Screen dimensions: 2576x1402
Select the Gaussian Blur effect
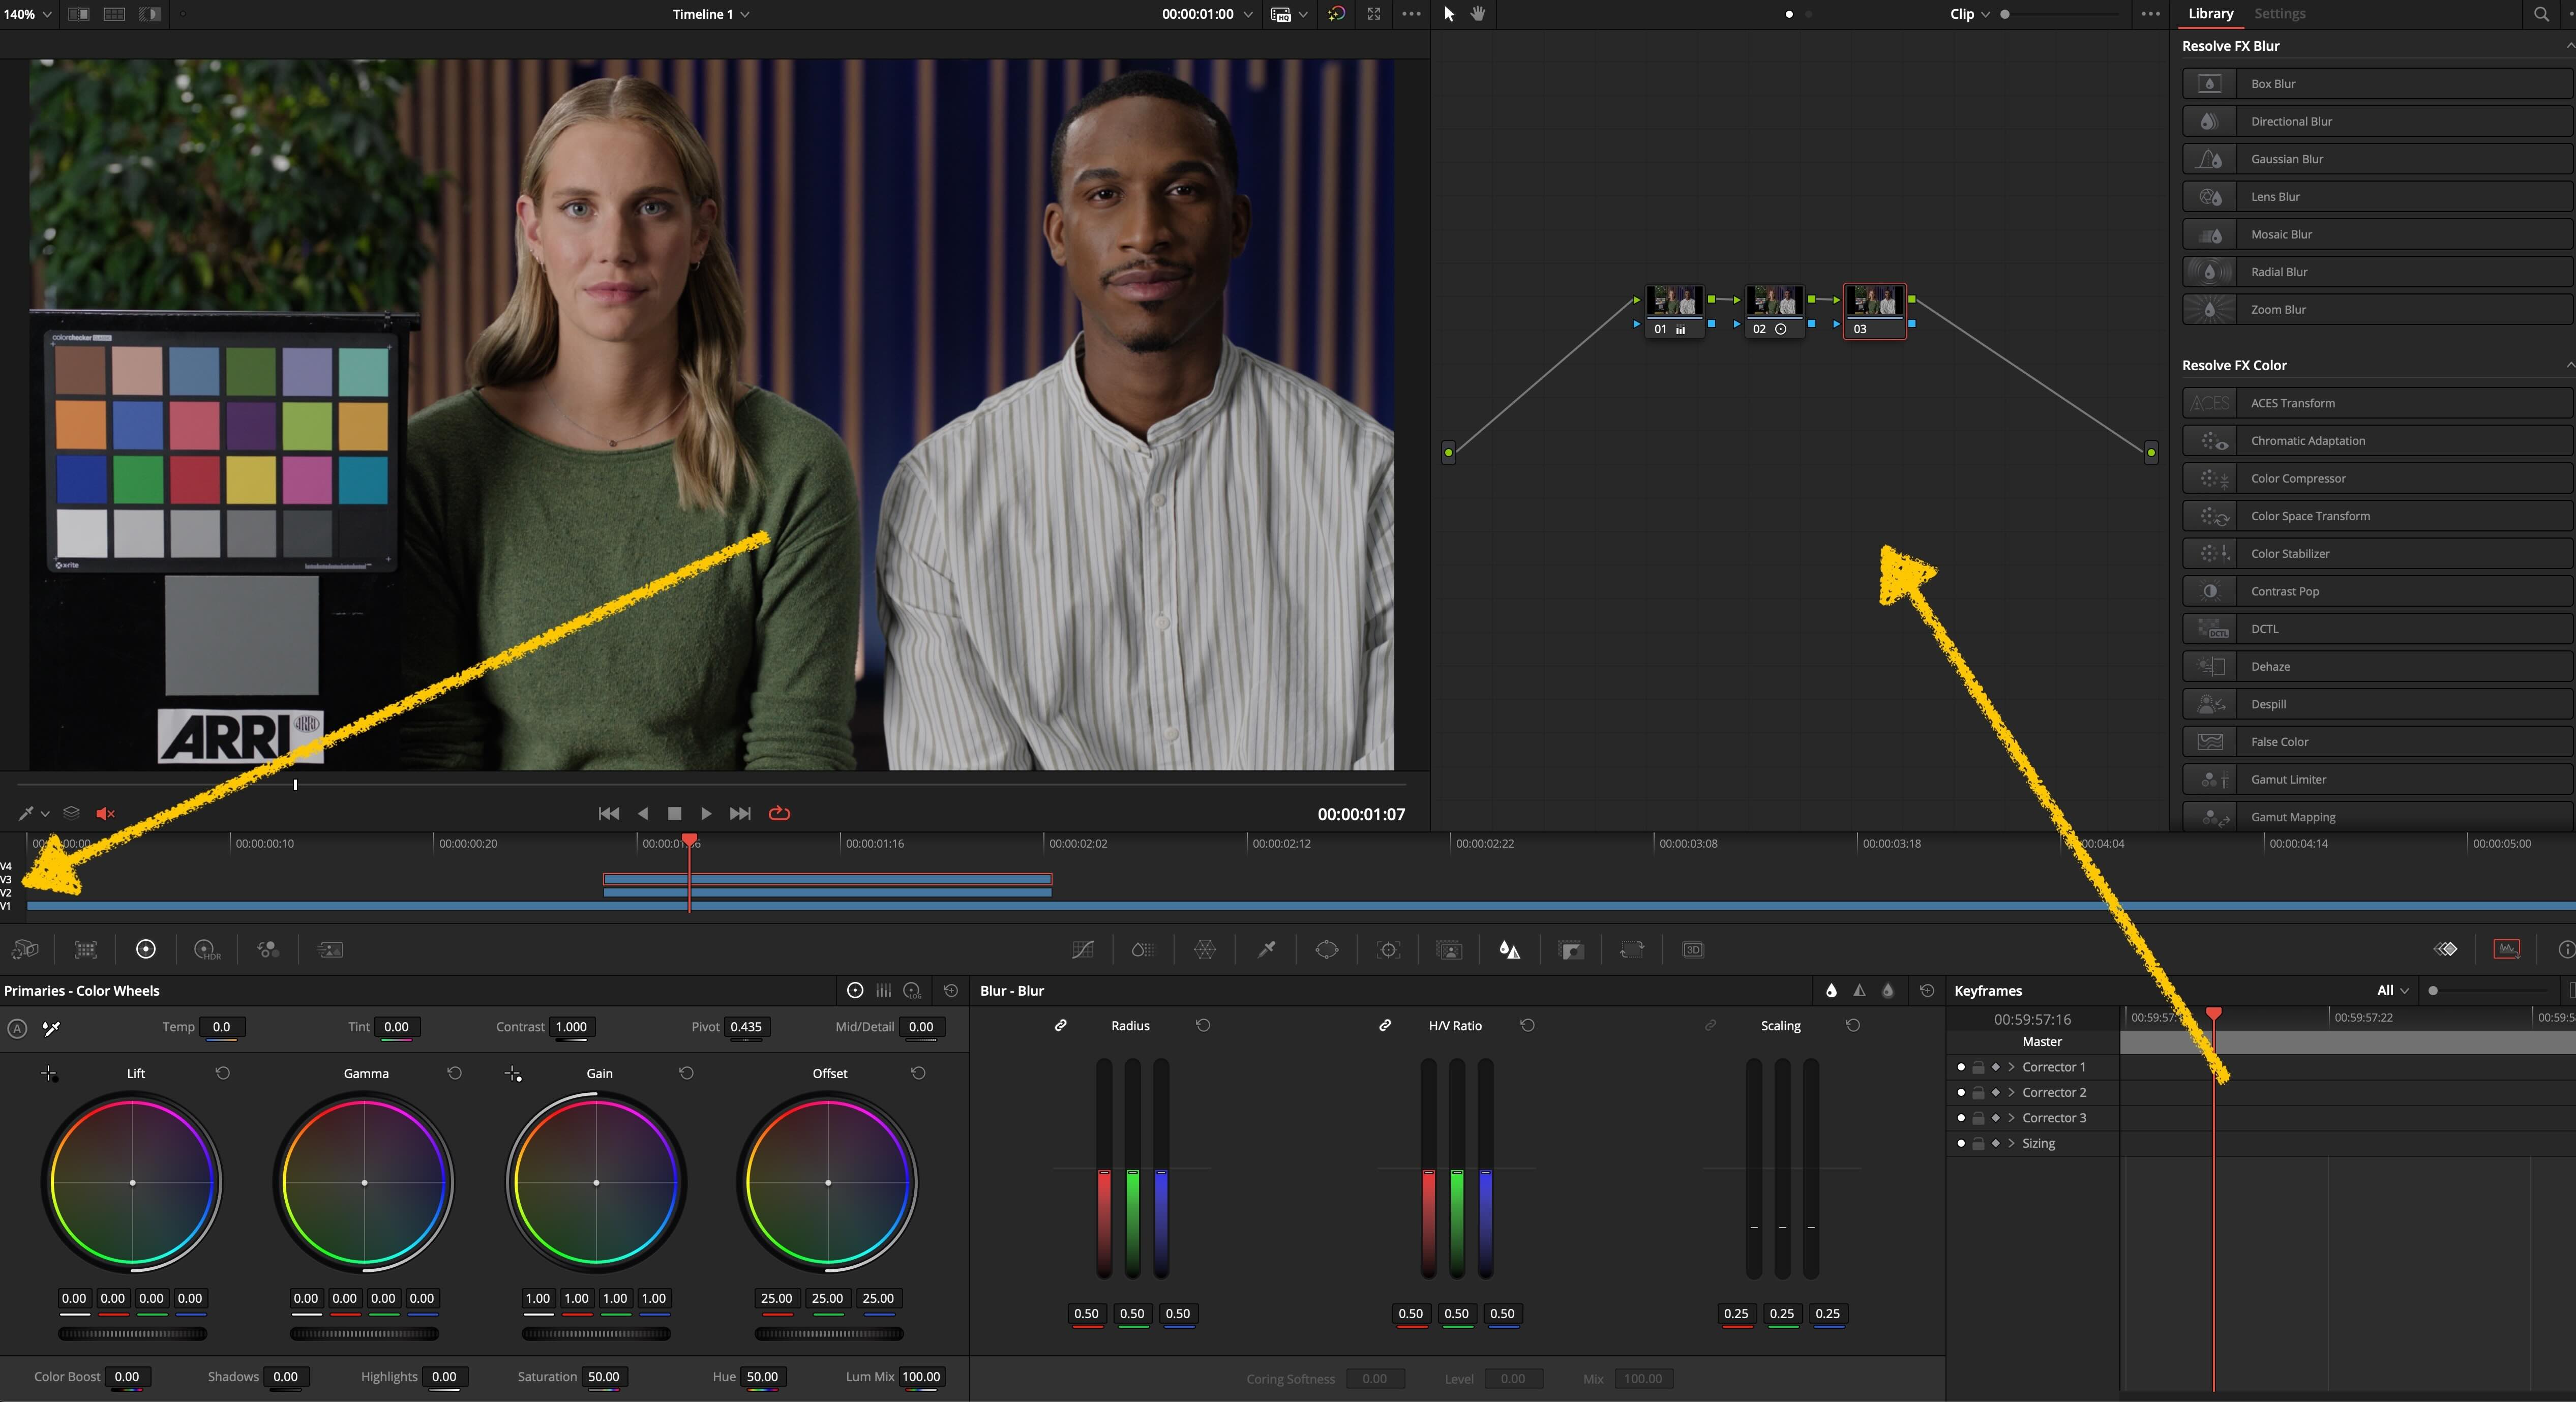[x=2377, y=159]
